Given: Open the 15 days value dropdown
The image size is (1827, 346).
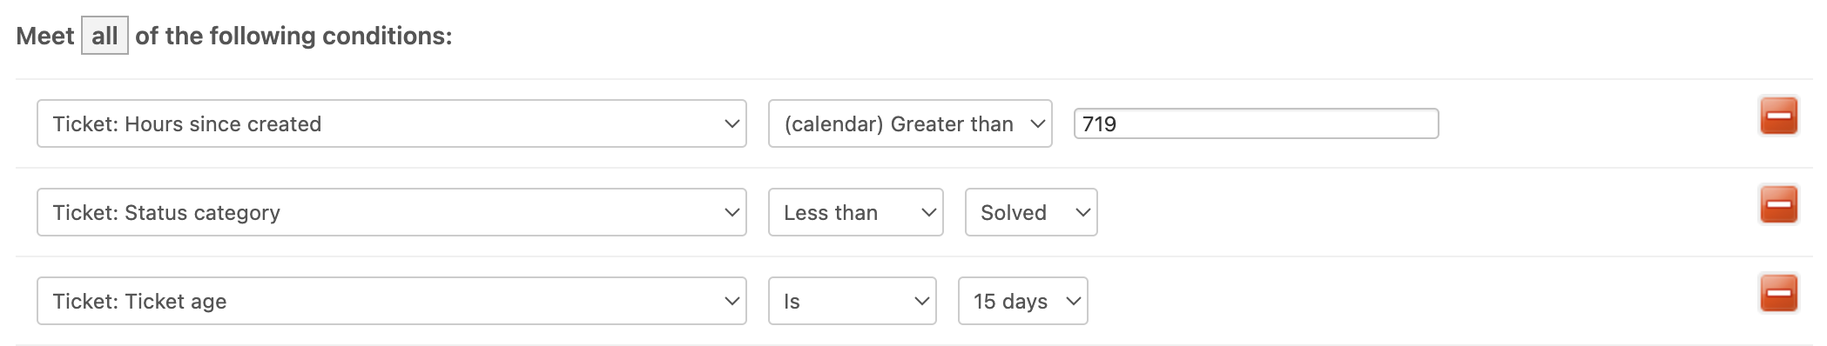Looking at the screenshot, I should [x=1023, y=301].
